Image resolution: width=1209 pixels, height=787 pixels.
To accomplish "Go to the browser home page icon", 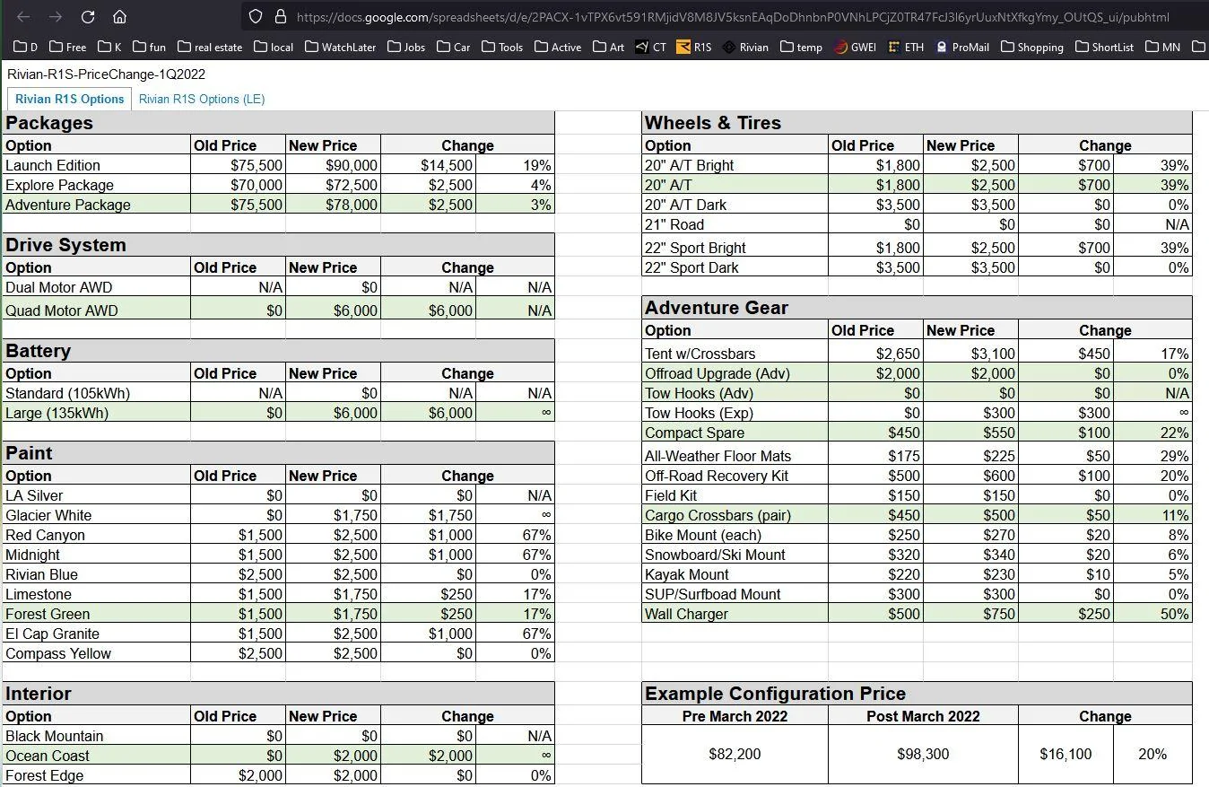I will pyautogui.click(x=119, y=16).
